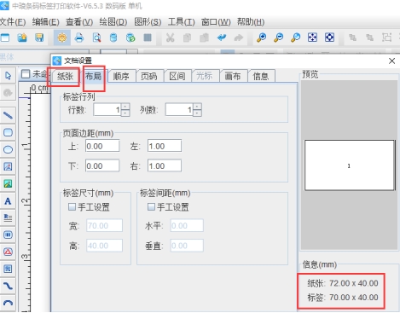Select the Rounded rectangle tool

8,132
